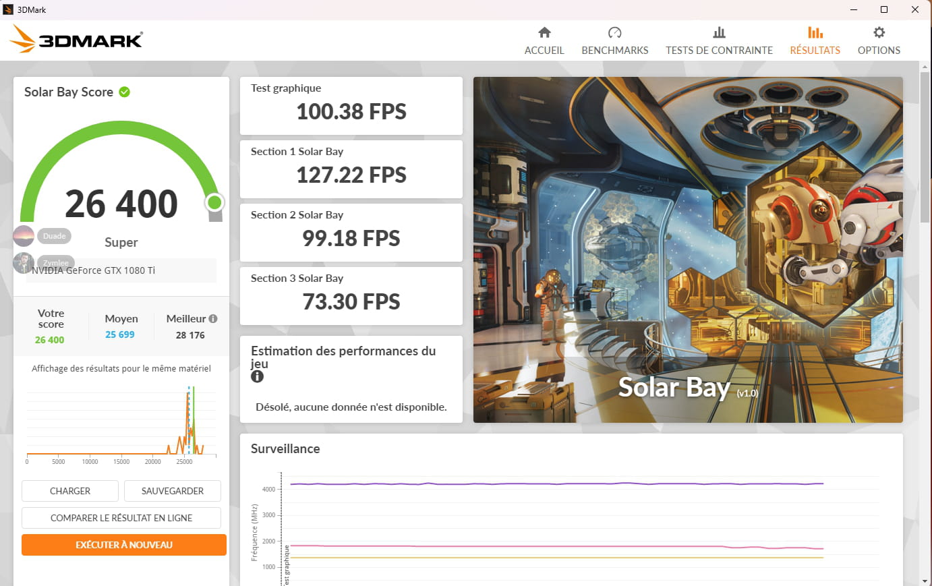The height and width of the screenshot is (586, 932).
Task: Click the SAUVEGARDER button
Action: pyautogui.click(x=173, y=491)
